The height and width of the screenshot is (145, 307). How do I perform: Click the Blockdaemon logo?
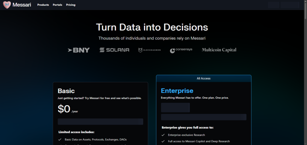pos(149,50)
